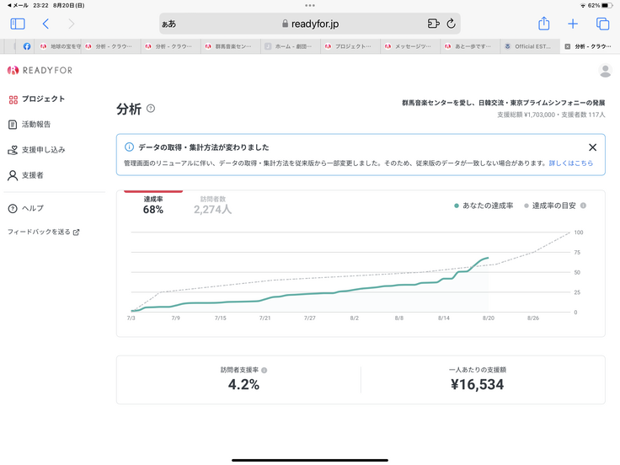620x465 pixels.
Task: Go back with the Safari back arrow
Action: 45,24
